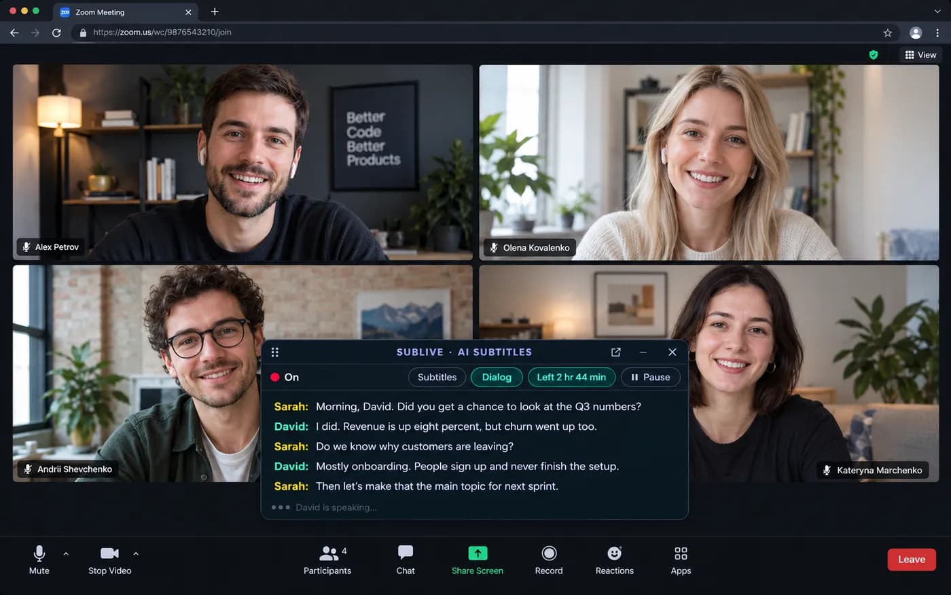Select the Dialog mode pill

tap(497, 377)
